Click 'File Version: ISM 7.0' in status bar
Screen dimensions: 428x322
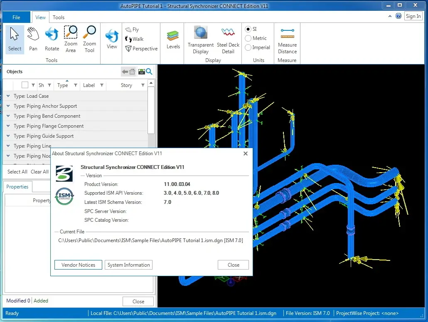[x=307, y=313]
